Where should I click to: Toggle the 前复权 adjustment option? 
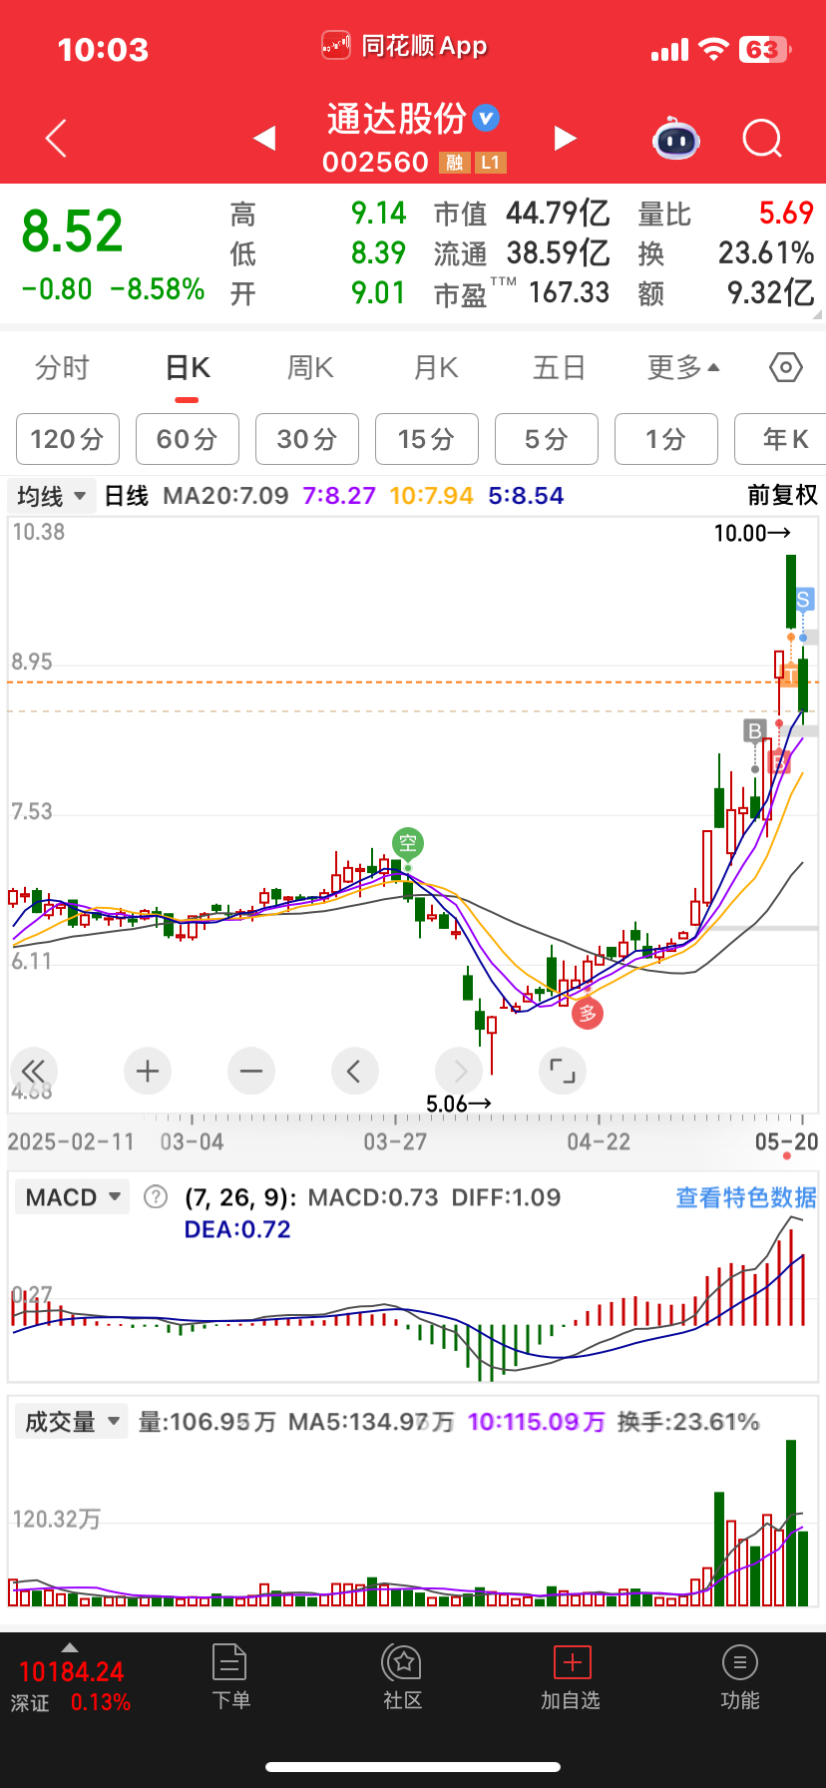coord(783,496)
